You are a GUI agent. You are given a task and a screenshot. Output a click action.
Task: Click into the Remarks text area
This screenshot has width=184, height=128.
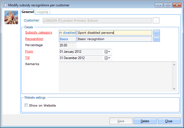(x=116, y=76)
